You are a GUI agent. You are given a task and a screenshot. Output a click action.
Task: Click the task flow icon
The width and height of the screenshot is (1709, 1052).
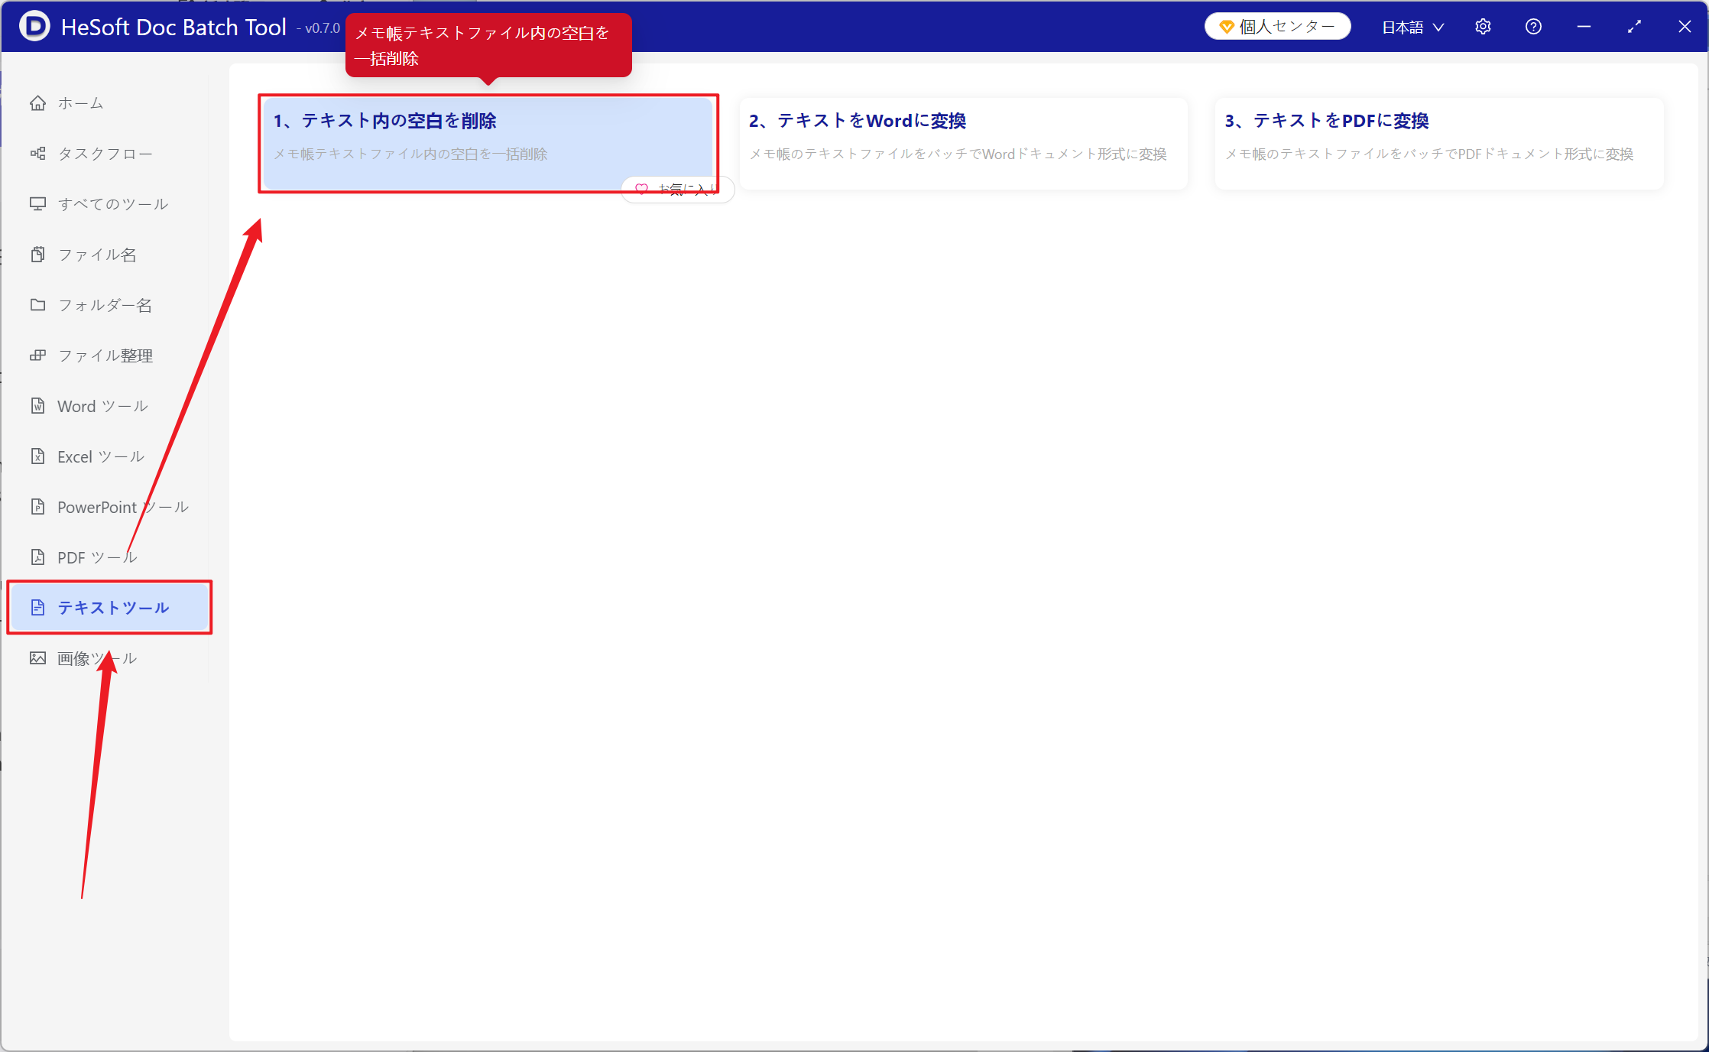(37, 154)
